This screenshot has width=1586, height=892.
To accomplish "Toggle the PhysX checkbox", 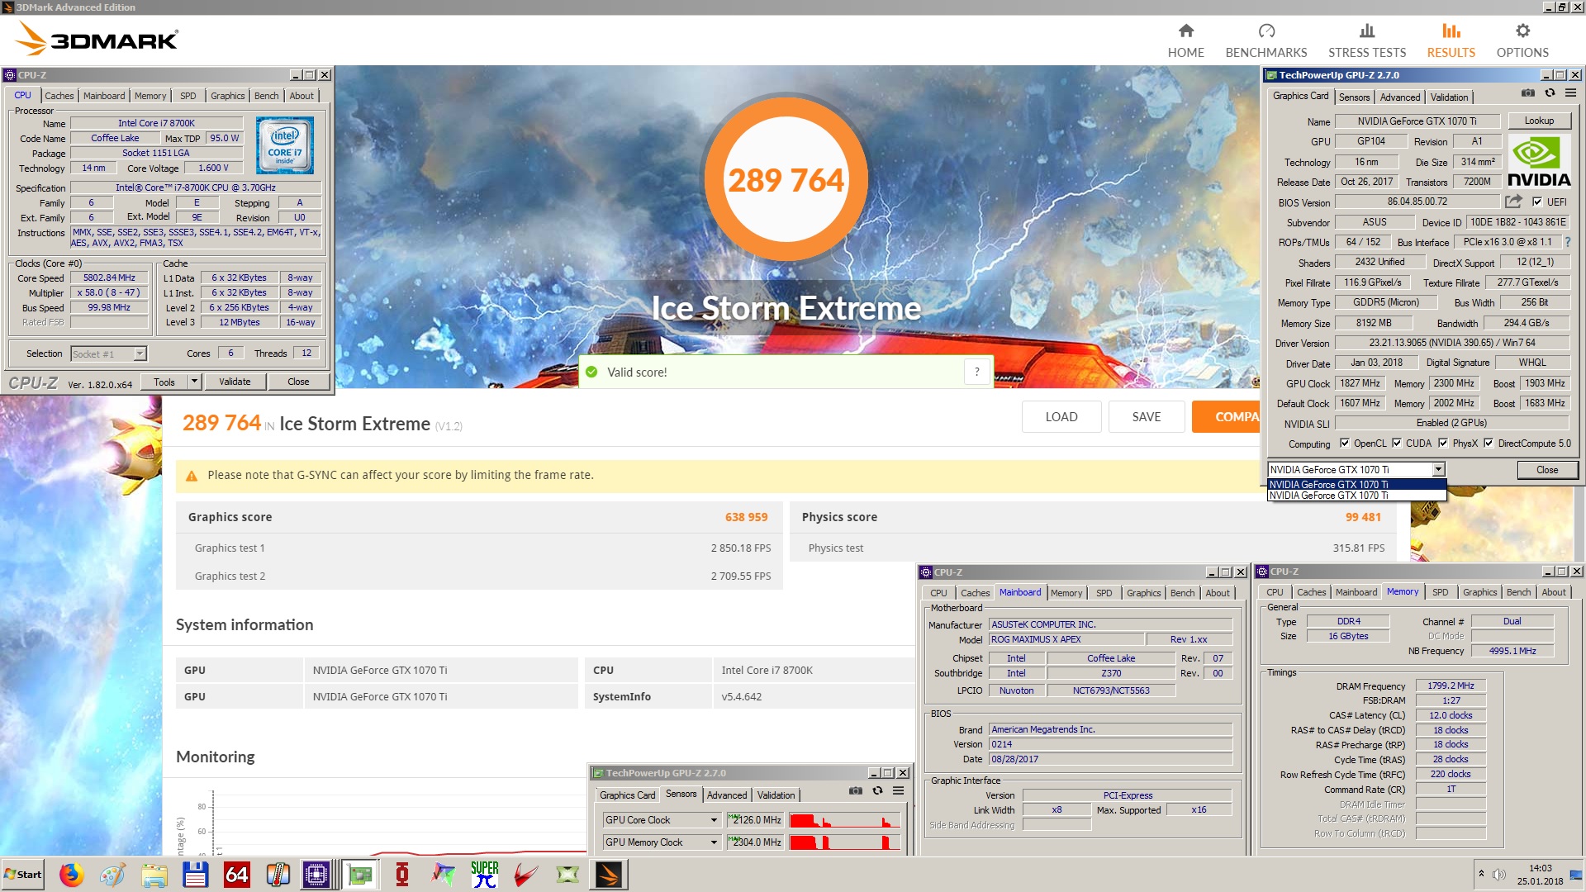I will click(1442, 444).
